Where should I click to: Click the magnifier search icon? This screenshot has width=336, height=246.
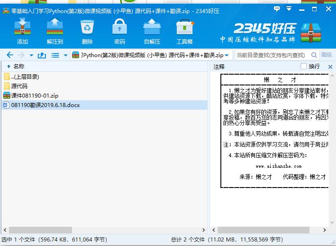(x=314, y=55)
